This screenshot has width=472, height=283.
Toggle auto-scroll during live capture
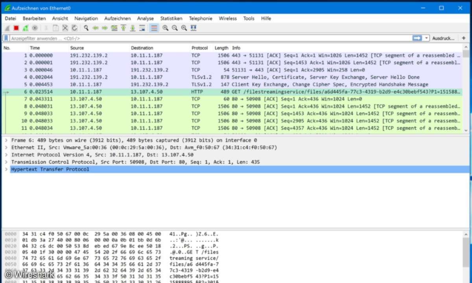(142, 28)
